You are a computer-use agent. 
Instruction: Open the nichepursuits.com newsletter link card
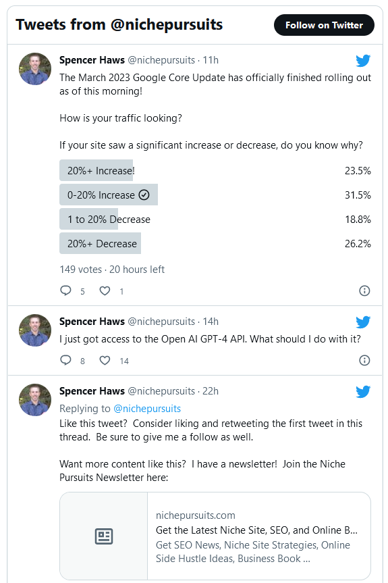(x=215, y=536)
